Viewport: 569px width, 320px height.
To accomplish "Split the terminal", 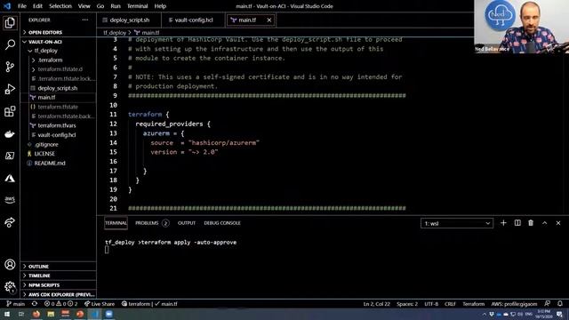I will click(x=517, y=223).
